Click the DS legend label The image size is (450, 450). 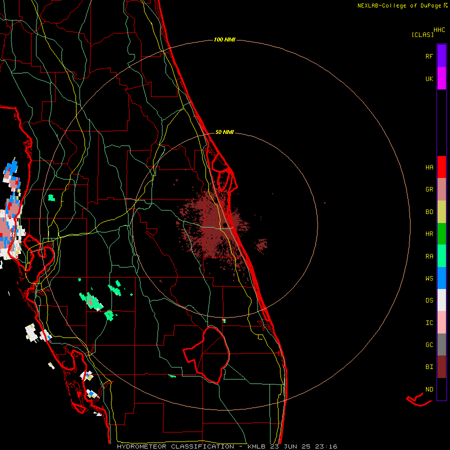coord(429,300)
